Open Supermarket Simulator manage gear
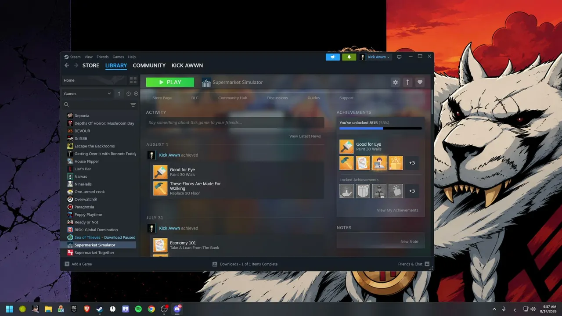 click(396, 82)
